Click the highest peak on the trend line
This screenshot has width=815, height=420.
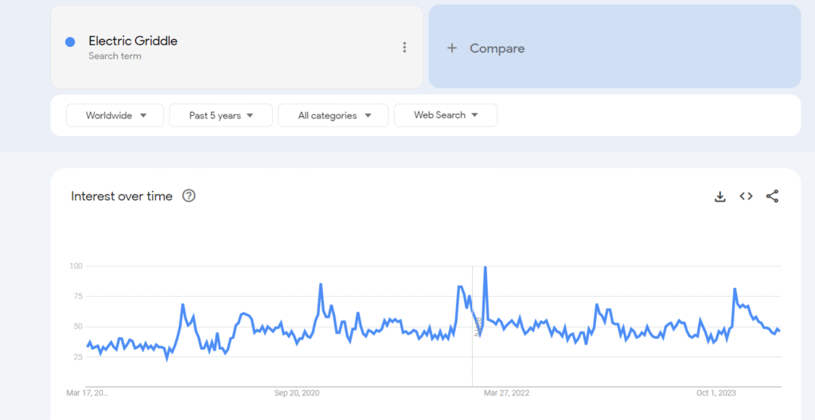(x=485, y=268)
